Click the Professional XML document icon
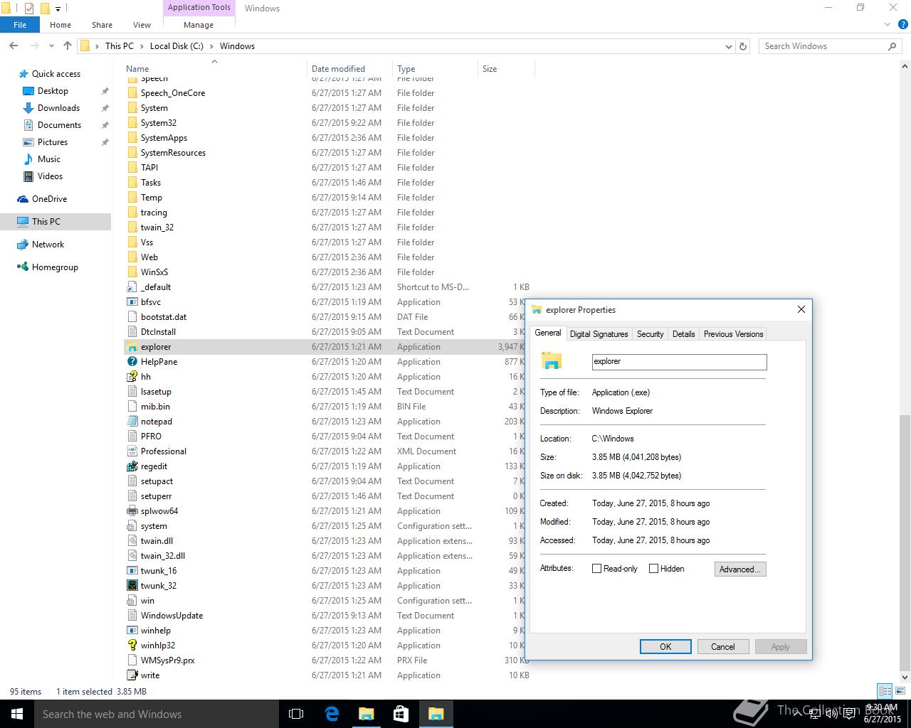 tap(132, 451)
